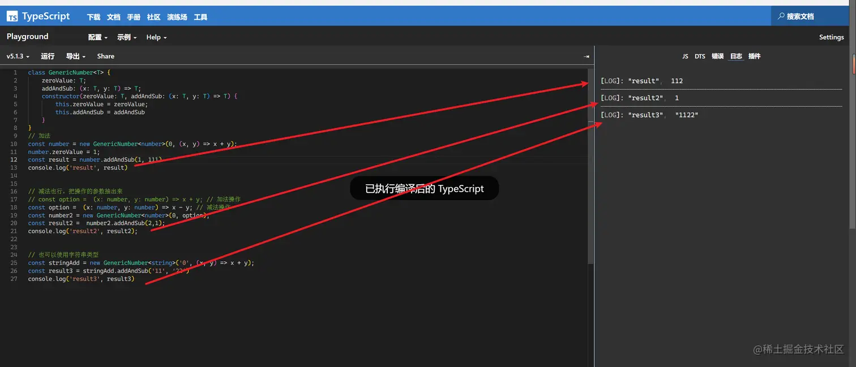The image size is (856, 367).
Task: Expand the 配置 config dropdown
Action: 98,37
